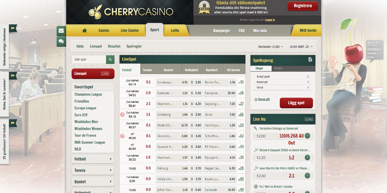Click the LIVE badge in Live Nu header

(309, 119)
